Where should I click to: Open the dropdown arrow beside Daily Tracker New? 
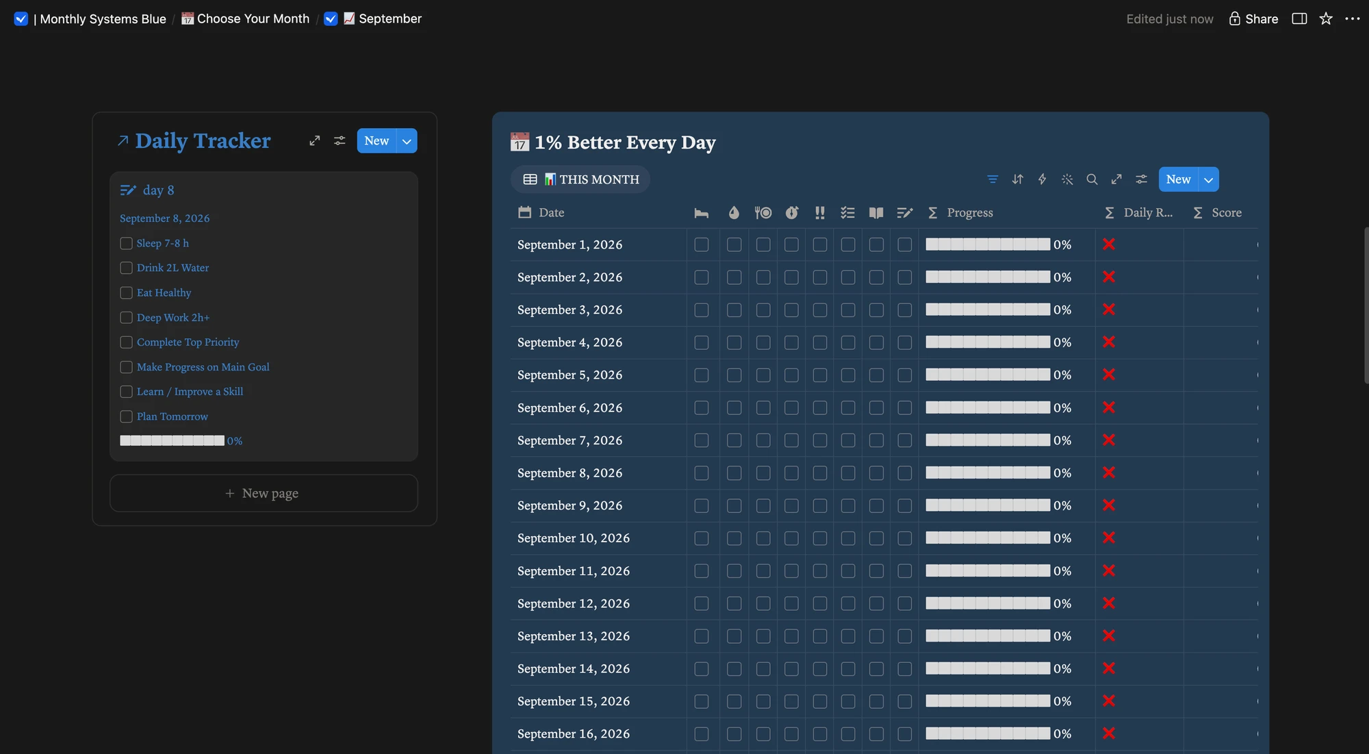point(407,141)
